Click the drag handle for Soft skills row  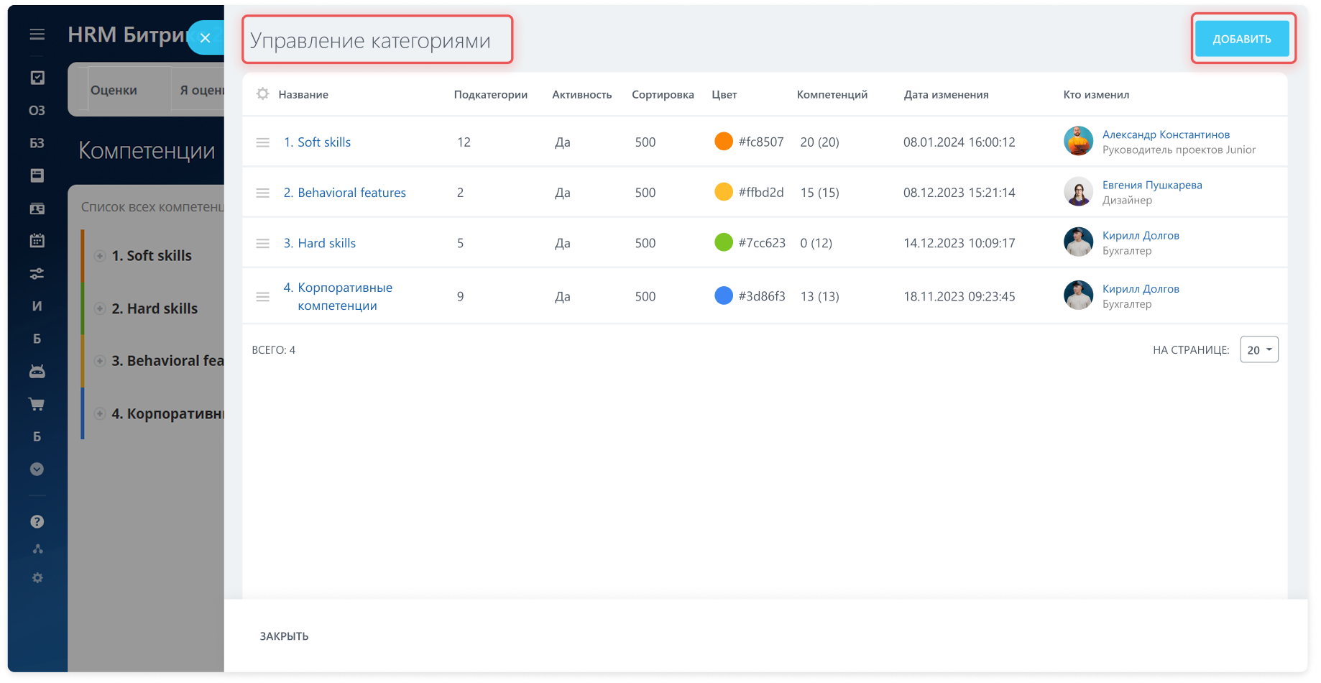(263, 142)
